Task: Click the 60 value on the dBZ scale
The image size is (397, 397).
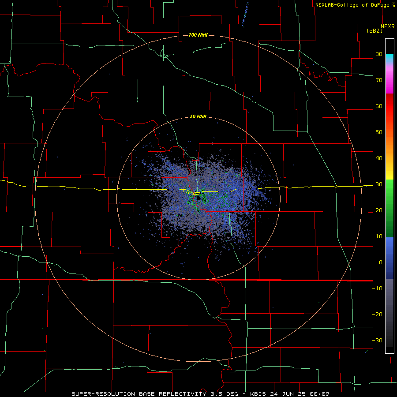Action: click(379, 106)
